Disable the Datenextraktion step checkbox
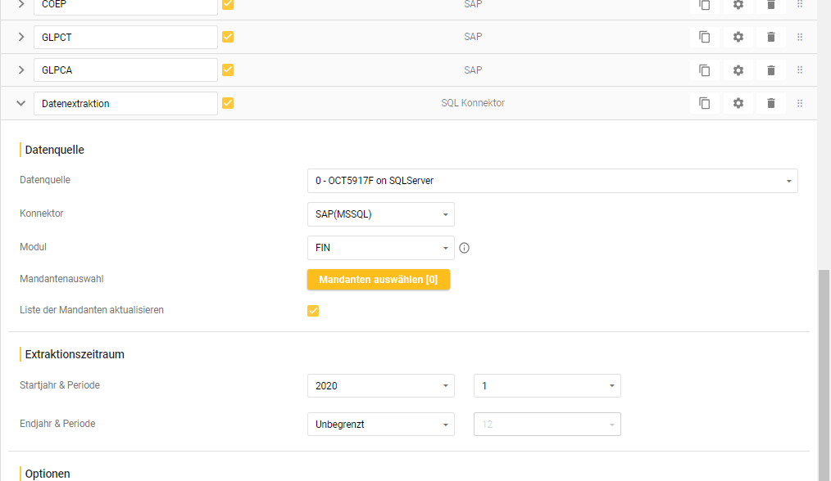This screenshot has height=481, width=831. [228, 103]
